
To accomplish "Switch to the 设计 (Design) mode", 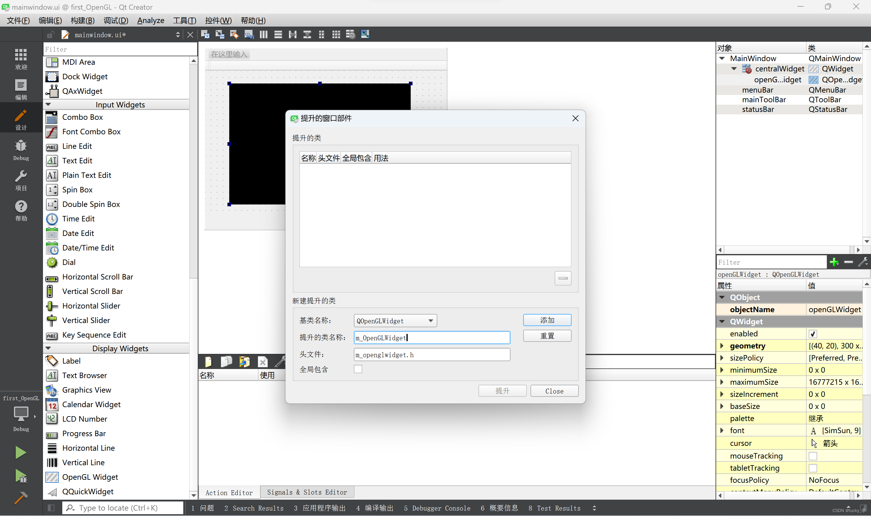I will [x=21, y=119].
